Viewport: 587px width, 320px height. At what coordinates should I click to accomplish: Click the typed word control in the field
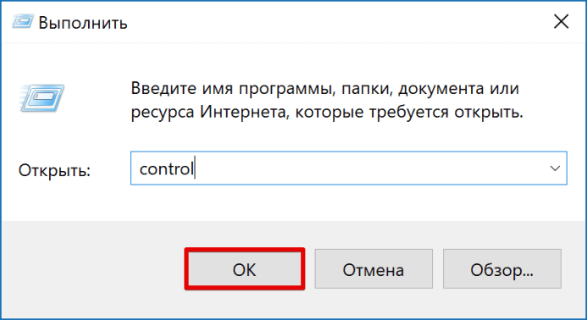pyautogui.click(x=166, y=168)
